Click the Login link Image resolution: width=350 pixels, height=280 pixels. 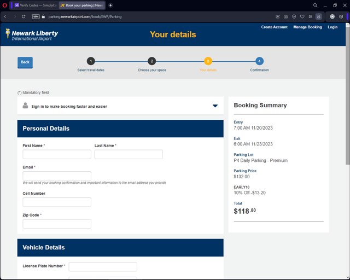coord(332,27)
